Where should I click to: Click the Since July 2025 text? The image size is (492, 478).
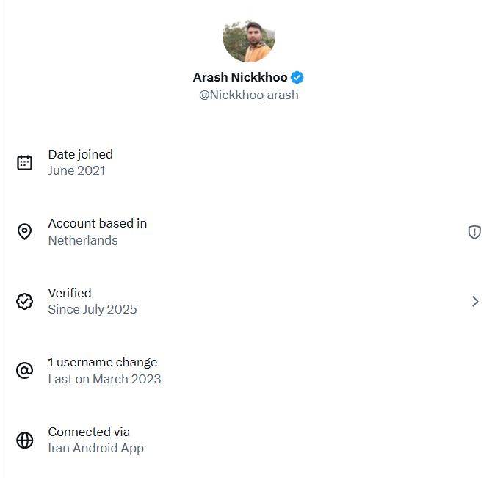tap(93, 309)
